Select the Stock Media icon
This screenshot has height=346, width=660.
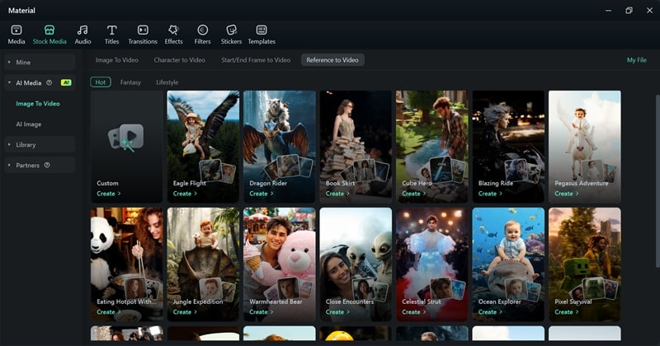49,30
